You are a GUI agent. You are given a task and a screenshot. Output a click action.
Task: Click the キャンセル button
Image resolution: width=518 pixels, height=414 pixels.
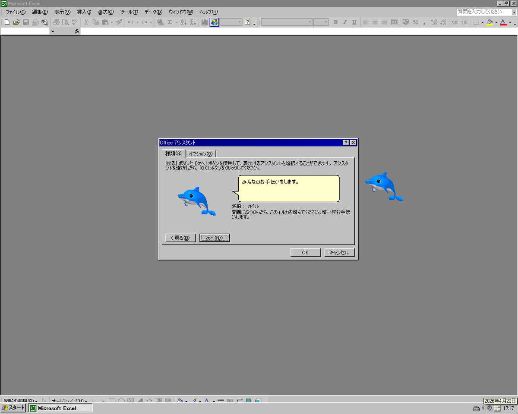(340, 252)
